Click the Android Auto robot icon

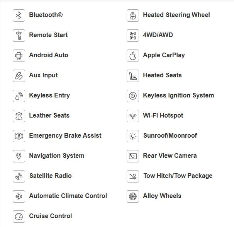coord(19,56)
